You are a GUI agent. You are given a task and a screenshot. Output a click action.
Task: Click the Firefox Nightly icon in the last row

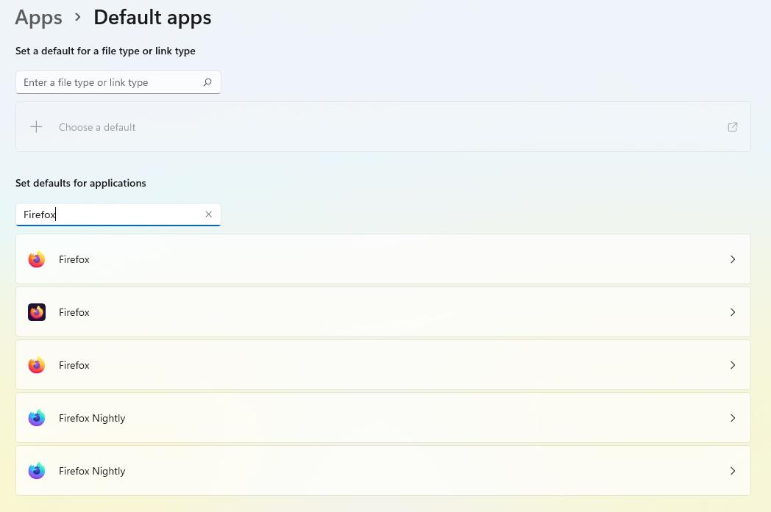tap(37, 471)
